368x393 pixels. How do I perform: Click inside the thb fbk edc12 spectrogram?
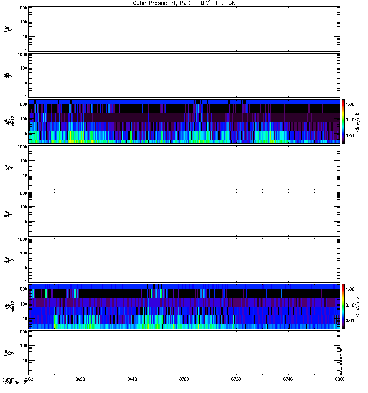(x=184, y=121)
